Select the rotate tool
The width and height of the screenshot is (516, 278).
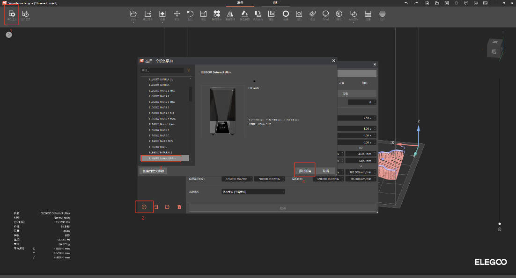(190, 14)
